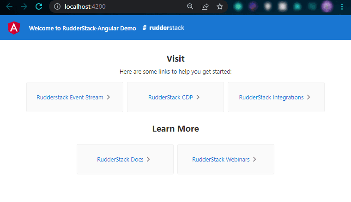Click the chevron next to Rudderstack Event Stream
This screenshot has height=202, width=351.
109,97
